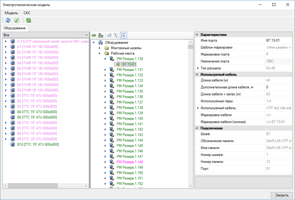Viewport: 295px width, 200px height.
Task: Click the Обозначение панели property label
Action: click(x=217, y=141)
